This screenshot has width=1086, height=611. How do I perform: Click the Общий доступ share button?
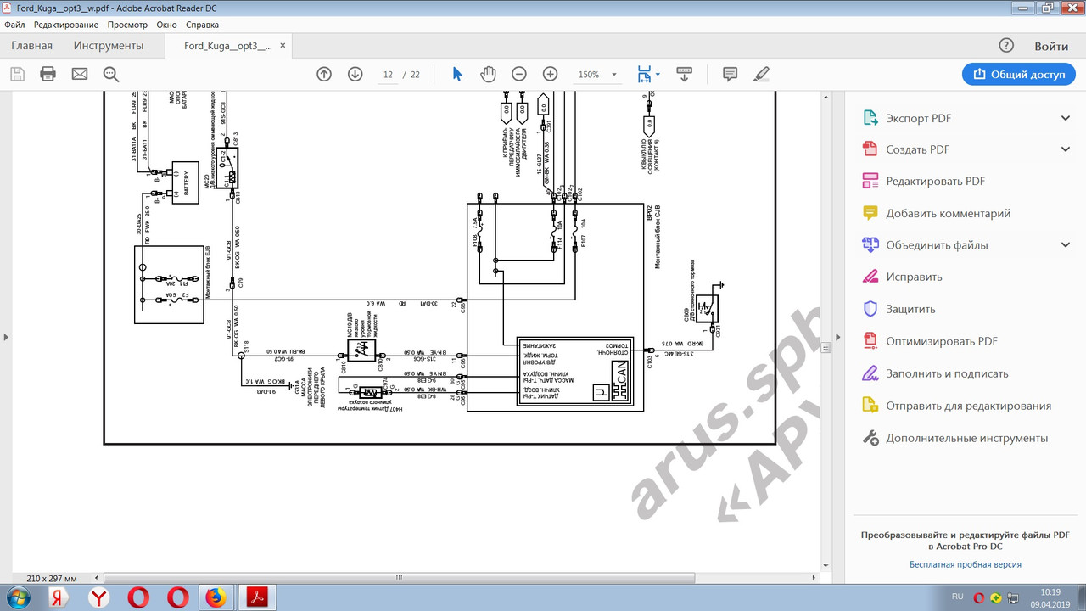pyautogui.click(x=1019, y=74)
